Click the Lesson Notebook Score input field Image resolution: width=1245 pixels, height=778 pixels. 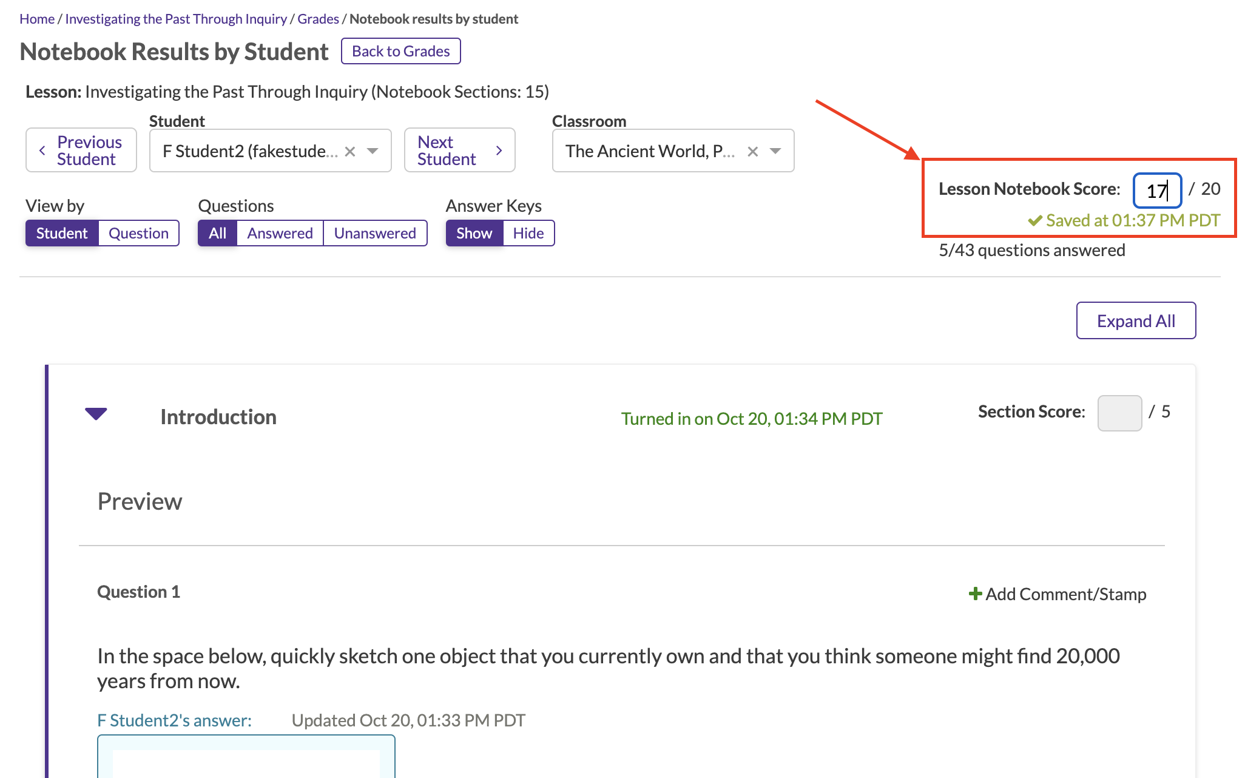click(1156, 191)
